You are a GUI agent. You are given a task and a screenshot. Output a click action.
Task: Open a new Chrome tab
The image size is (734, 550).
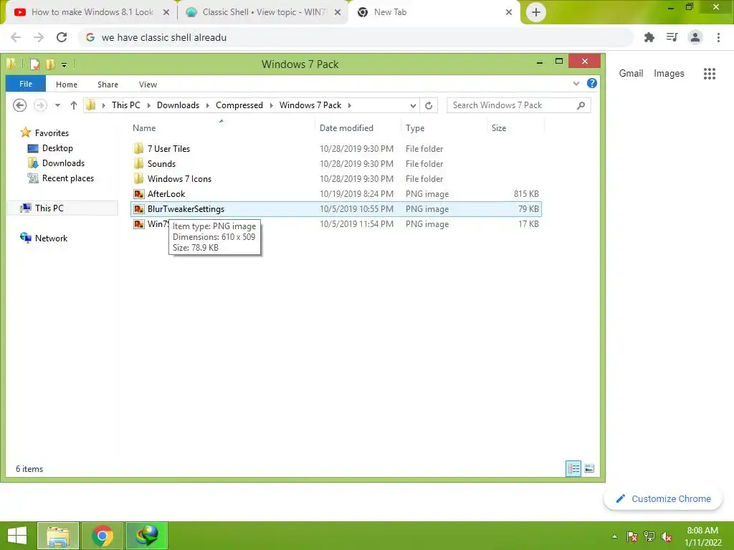click(536, 12)
